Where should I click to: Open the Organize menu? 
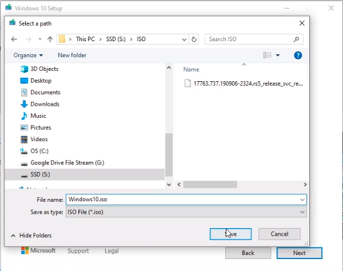point(28,55)
